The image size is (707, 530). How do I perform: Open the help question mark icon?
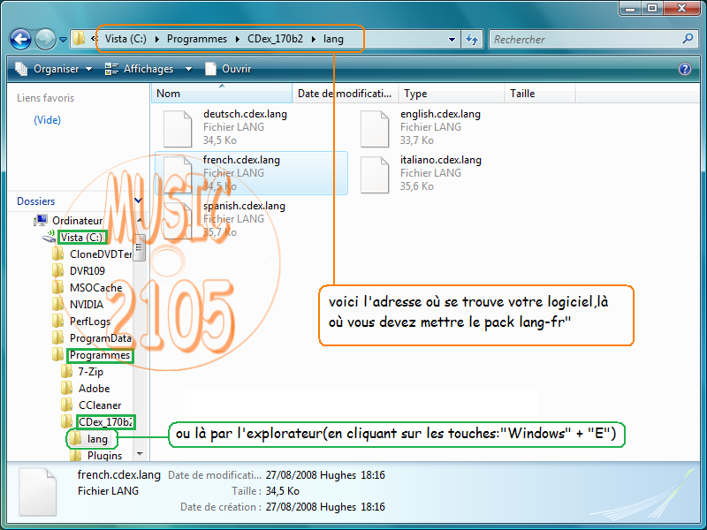click(685, 69)
